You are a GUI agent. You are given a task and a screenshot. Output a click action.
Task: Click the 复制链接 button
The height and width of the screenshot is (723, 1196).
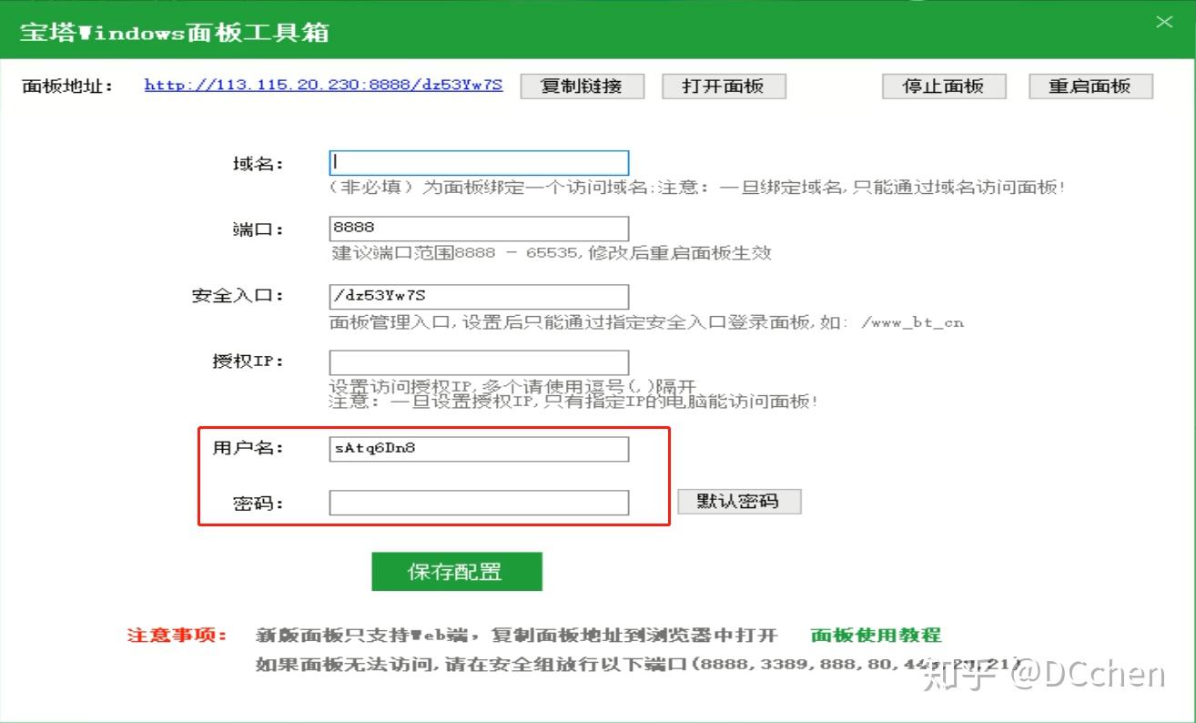coord(583,87)
